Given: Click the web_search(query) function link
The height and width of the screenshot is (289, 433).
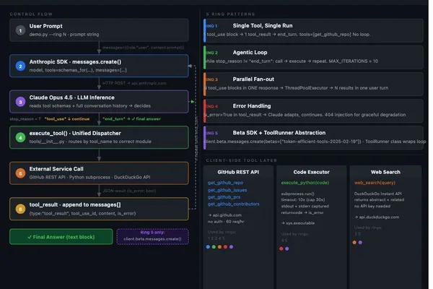Looking at the screenshot, I should [375, 183].
